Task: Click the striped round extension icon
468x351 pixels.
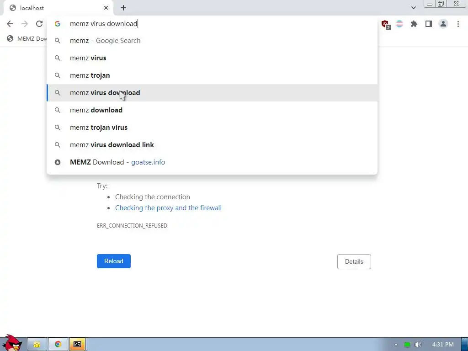Action: click(x=399, y=24)
